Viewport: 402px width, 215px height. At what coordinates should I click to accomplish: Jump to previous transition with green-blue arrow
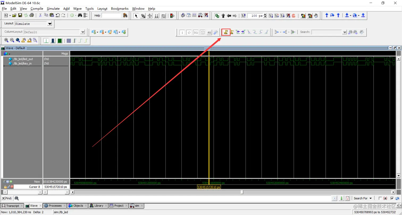coord(238,32)
